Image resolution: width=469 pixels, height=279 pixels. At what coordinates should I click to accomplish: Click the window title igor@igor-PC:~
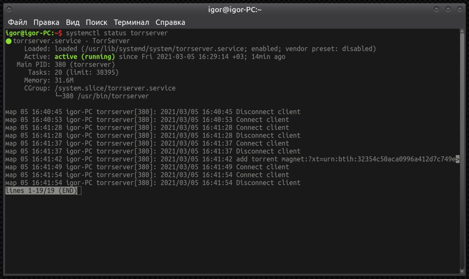(x=235, y=10)
